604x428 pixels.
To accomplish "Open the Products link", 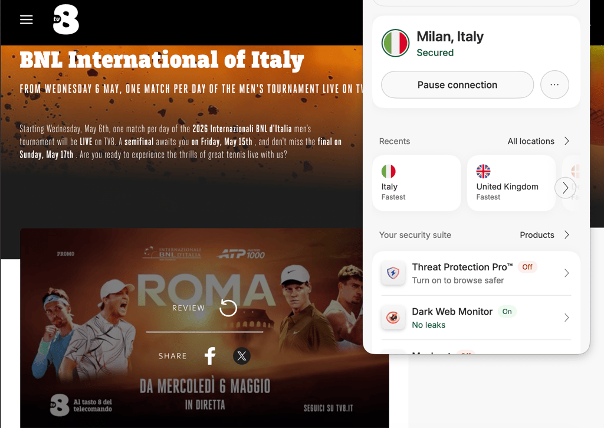I will coord(537,235).
